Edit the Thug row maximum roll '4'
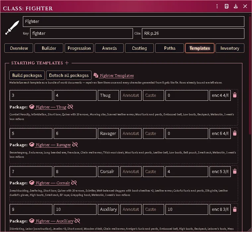The width and height of the screenshot is (252, 232). 75,95
